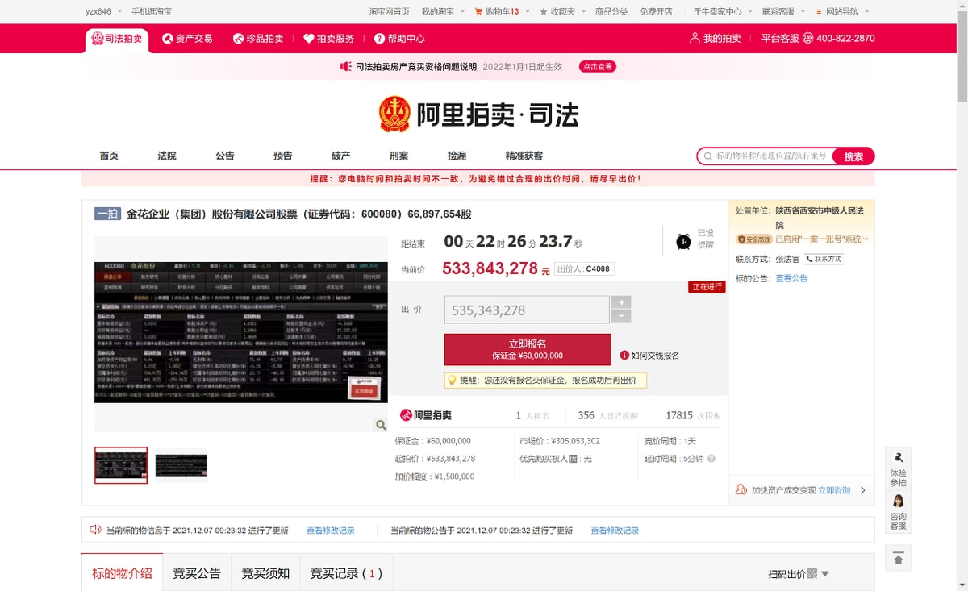
Task: Click the first 查看修改记录 link
Action: coord(331,531)
